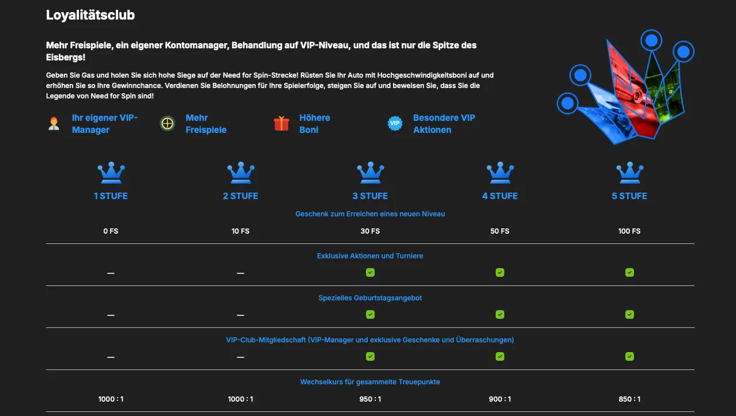Viewport: 736px width, 416px height.
Task: Click the red gift box icon
Action: click(x=281, y=124)
